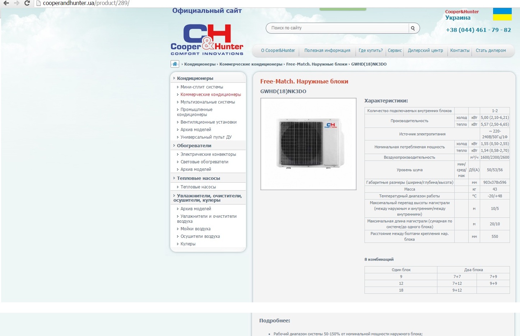Click the 'Free-Match. Наружные блоки' page heading
Image resolution: width=520 pixels, height=336 pixels.
pos(304,81)
